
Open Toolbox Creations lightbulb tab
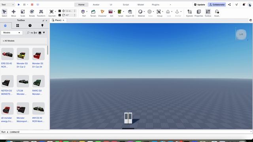coord(42,26)
